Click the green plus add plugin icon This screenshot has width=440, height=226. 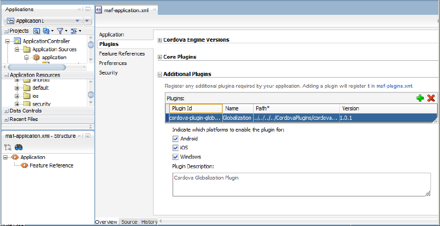pyautogui.click(x=420, y=98)
